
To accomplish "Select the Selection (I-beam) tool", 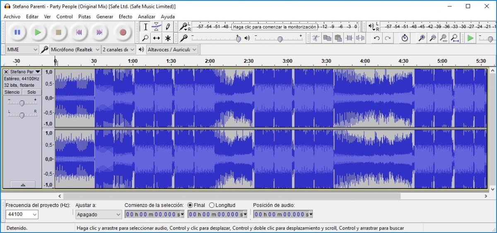I will (x=145, y=27).
